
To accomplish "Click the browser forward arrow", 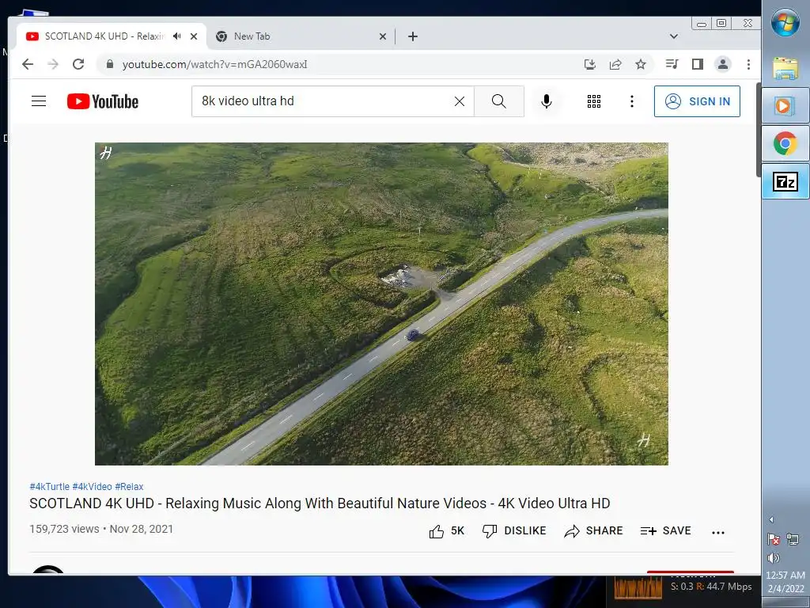I will pos(53,64).
